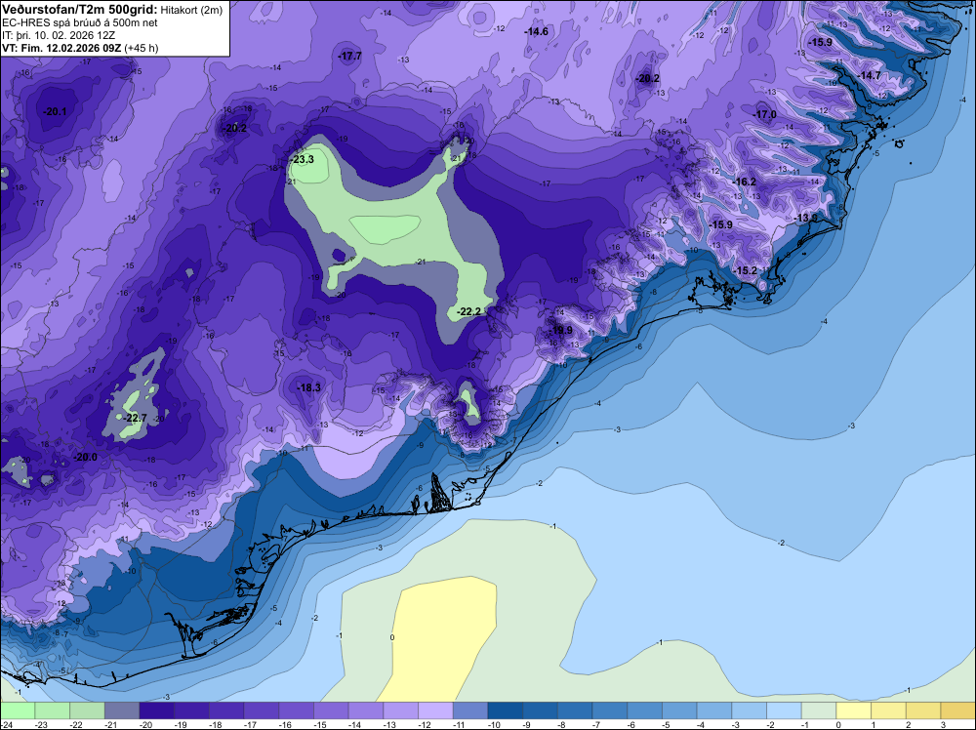Click the initial time line IT: þri. 10. 02. 2026 12Z

58,35
